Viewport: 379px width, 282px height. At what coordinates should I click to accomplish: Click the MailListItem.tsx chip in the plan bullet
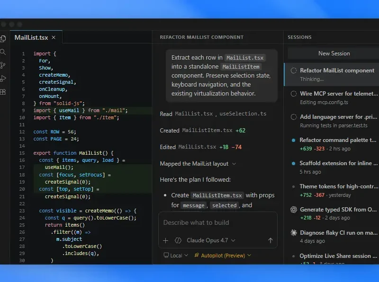point(217,195)
